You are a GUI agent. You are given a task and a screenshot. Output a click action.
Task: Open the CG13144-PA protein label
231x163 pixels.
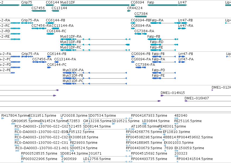click(x=65, y=59)
